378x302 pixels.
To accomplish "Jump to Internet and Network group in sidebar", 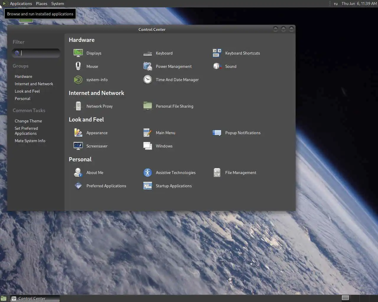I will click(x=34, y=84).
